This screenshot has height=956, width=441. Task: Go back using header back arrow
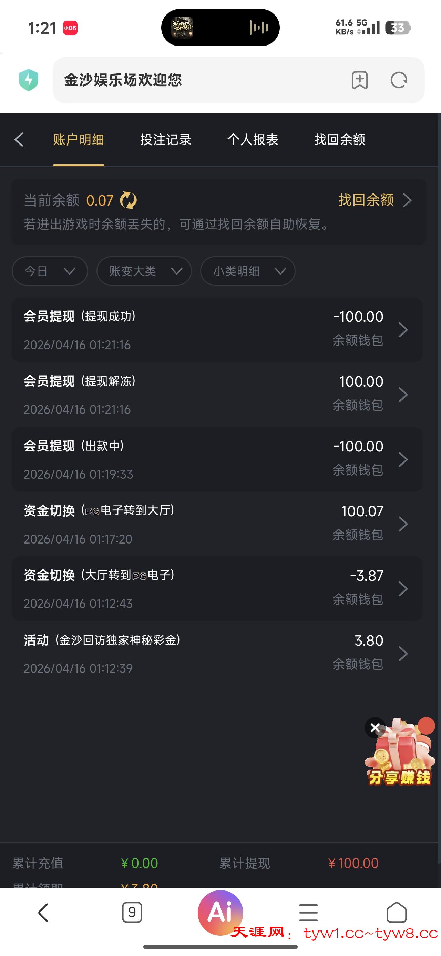point(19,140)
